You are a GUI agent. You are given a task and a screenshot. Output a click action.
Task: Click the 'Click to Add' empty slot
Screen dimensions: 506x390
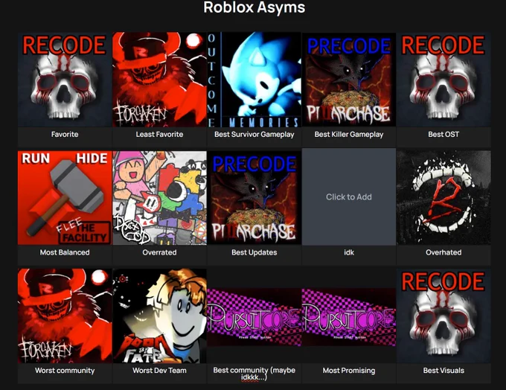point(349,197)
